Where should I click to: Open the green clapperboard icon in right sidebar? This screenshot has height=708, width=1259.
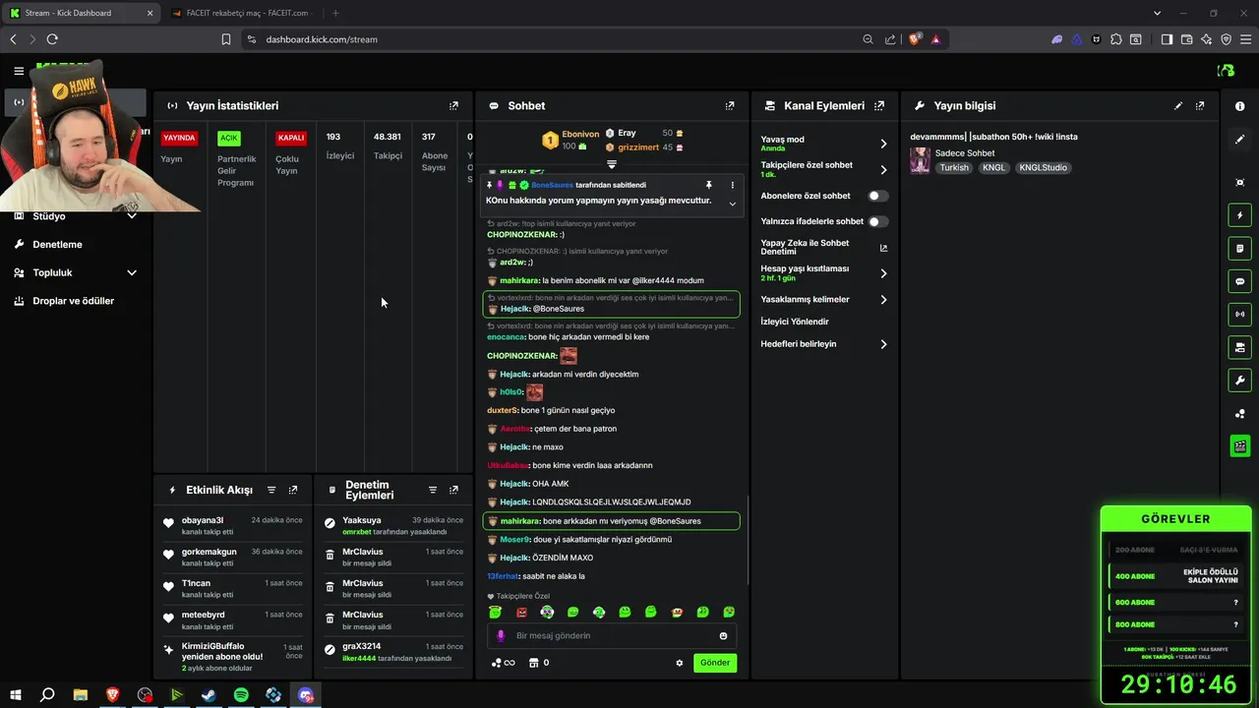(x=1240, y=446)
